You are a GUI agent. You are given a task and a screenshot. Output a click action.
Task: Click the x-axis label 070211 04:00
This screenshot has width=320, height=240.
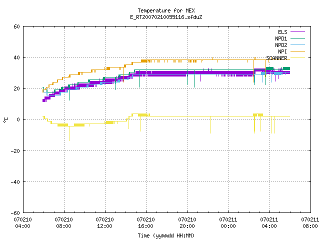point(269,223)
